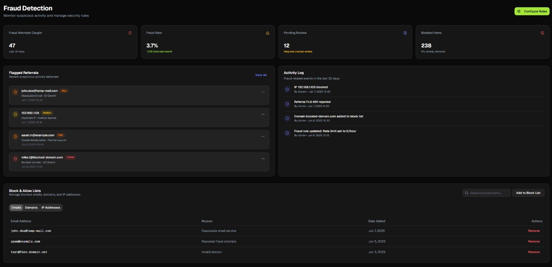Click john.doe@temp-mail.com in the email table
552x267 pixels.
click(x=31, y=231)
